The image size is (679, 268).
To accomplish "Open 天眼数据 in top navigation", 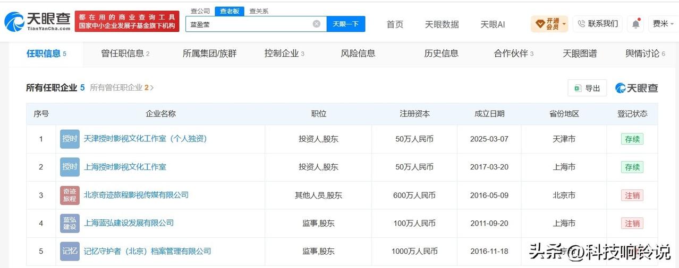I will [x=442, y=24].
